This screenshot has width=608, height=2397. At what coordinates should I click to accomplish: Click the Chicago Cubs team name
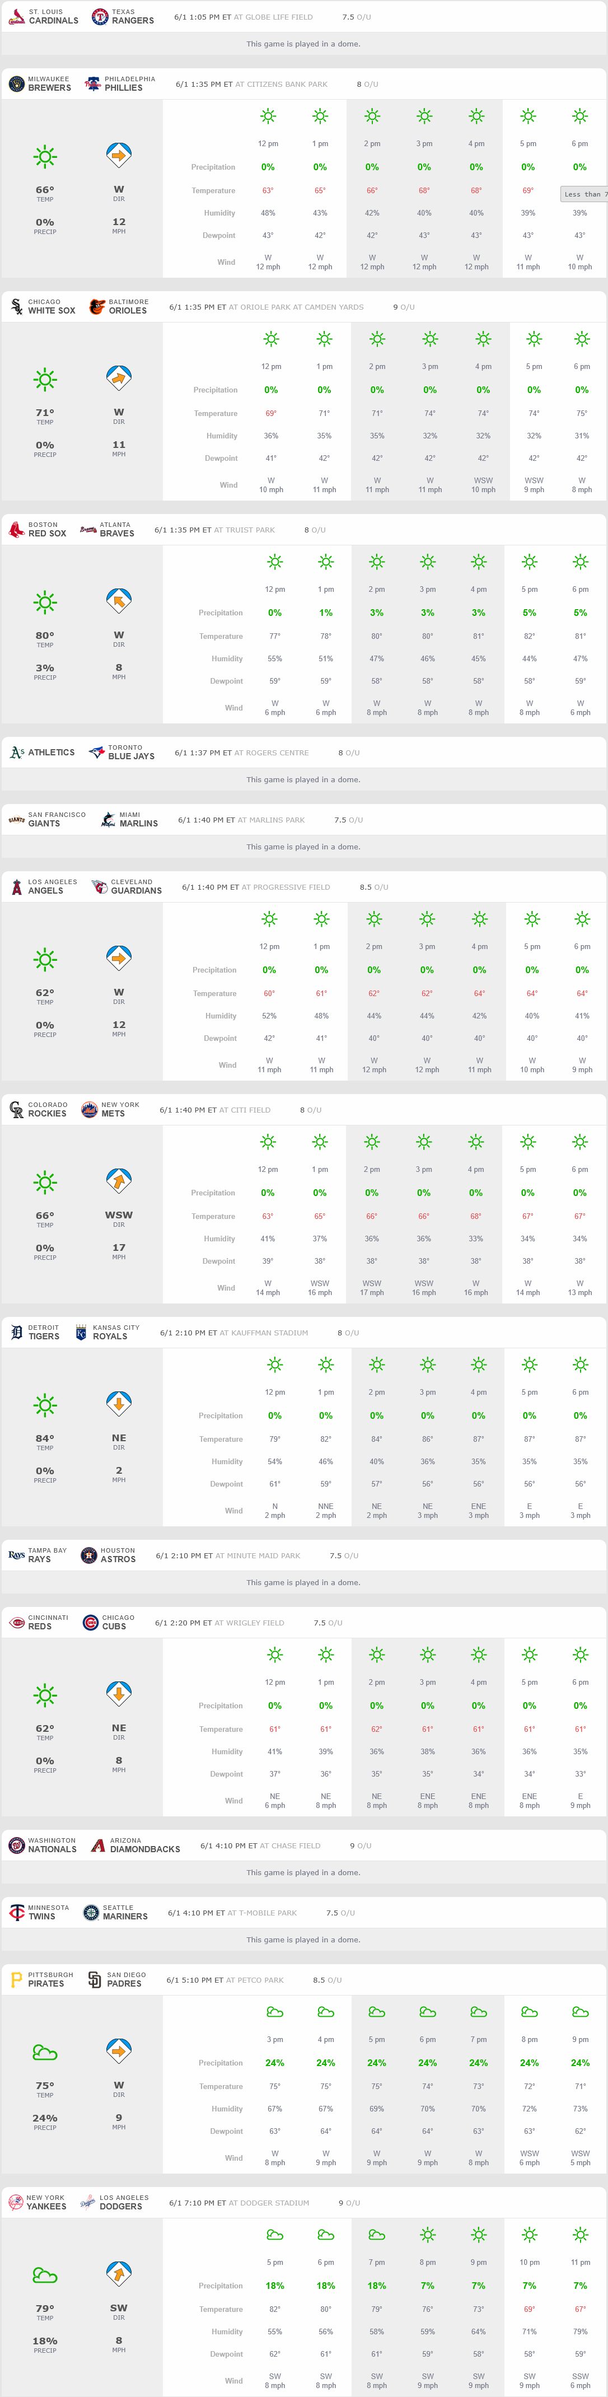coord(115,1627)
